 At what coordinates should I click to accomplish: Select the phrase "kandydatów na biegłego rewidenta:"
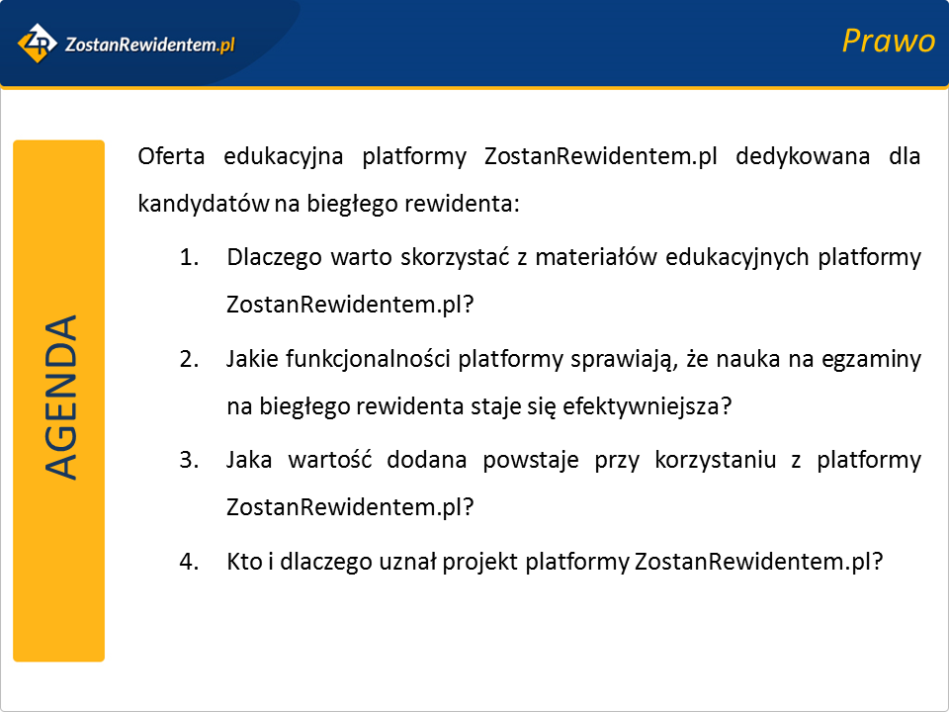(x=328, y=205)
